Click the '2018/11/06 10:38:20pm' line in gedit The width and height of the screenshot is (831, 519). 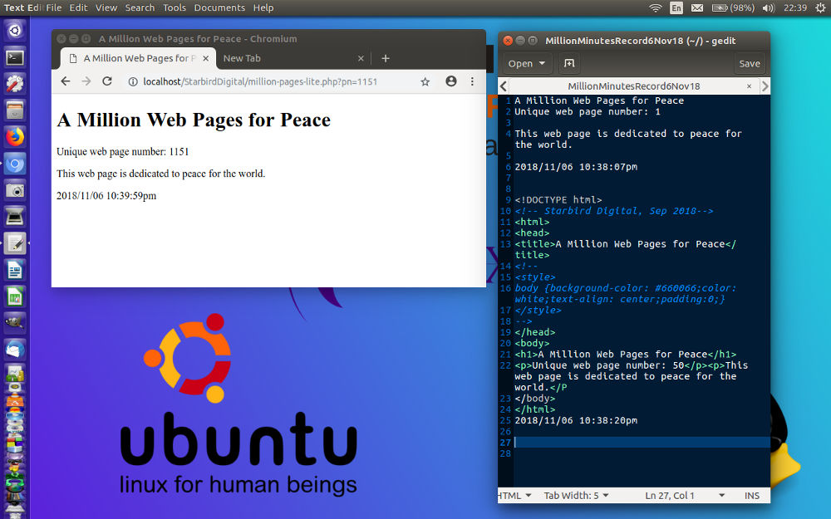(x=576, y=420)
